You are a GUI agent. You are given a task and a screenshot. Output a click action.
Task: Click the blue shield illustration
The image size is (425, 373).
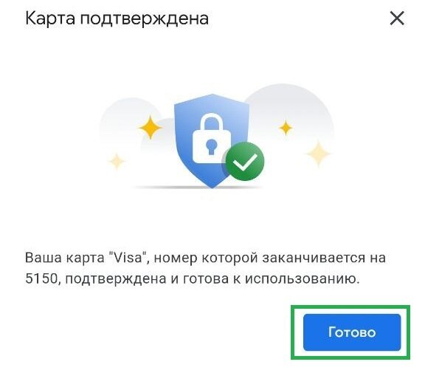[212, 141]
